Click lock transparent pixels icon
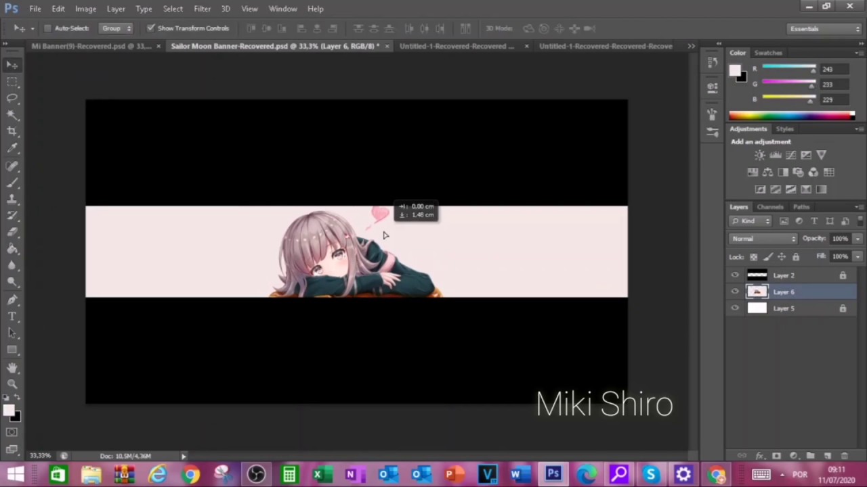Screen dimensions: 867x487 click(753, 257)
